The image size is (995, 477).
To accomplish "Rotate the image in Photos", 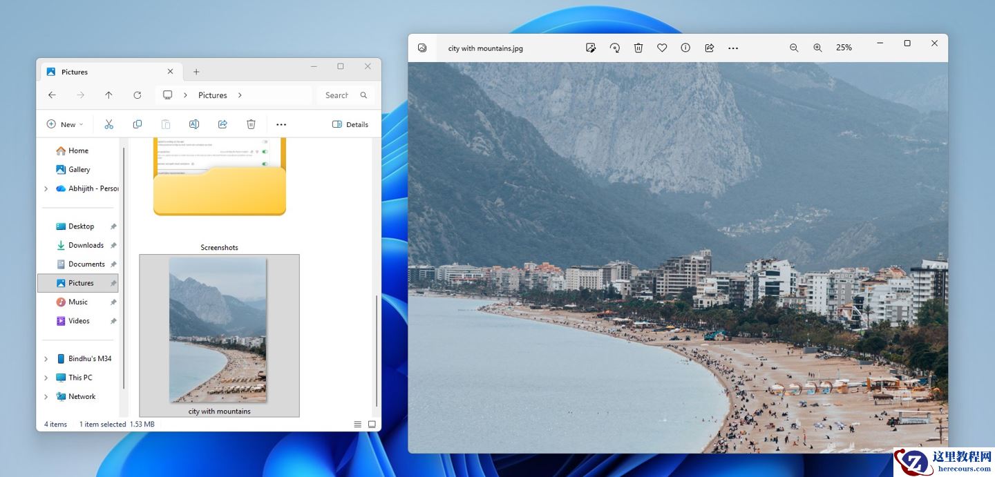I will 614,48.
